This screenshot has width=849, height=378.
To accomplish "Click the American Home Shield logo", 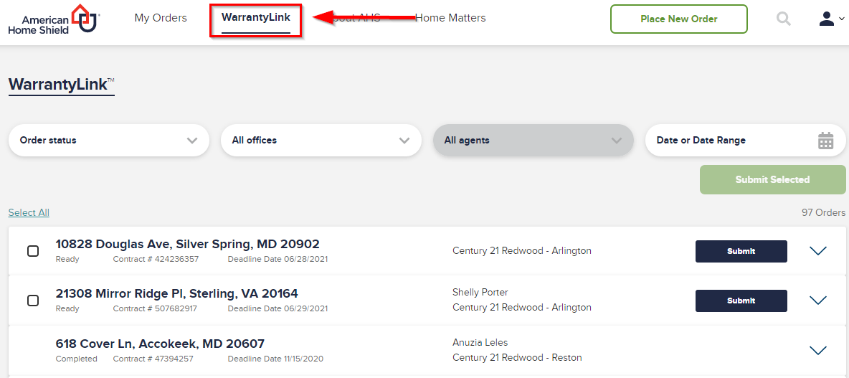I will click(x=54, y=19).
